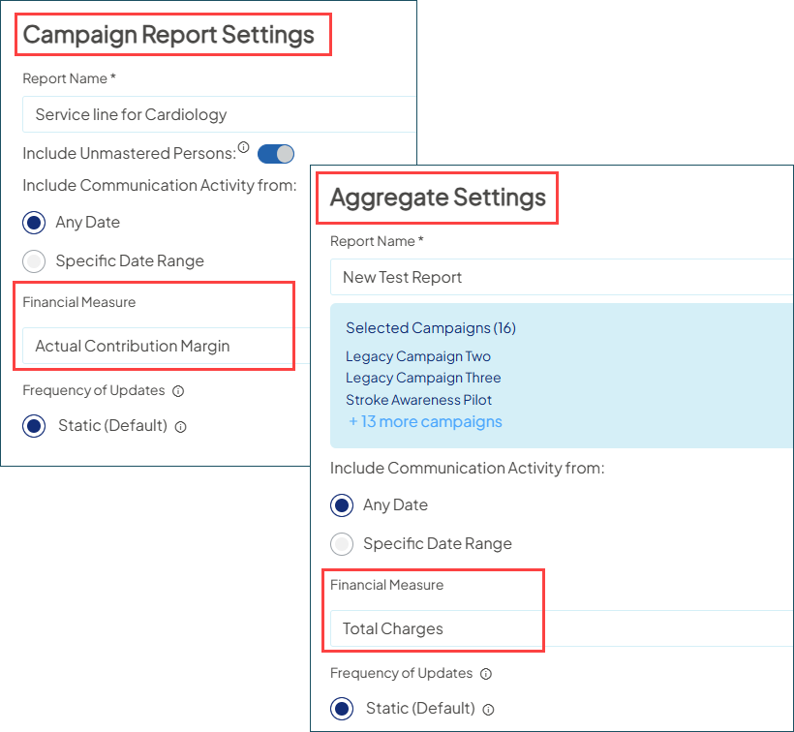Screen dimensions: 794x732
Task: Open the info tooltip beside Include Unmastered Persons
Action: [243, 147]
